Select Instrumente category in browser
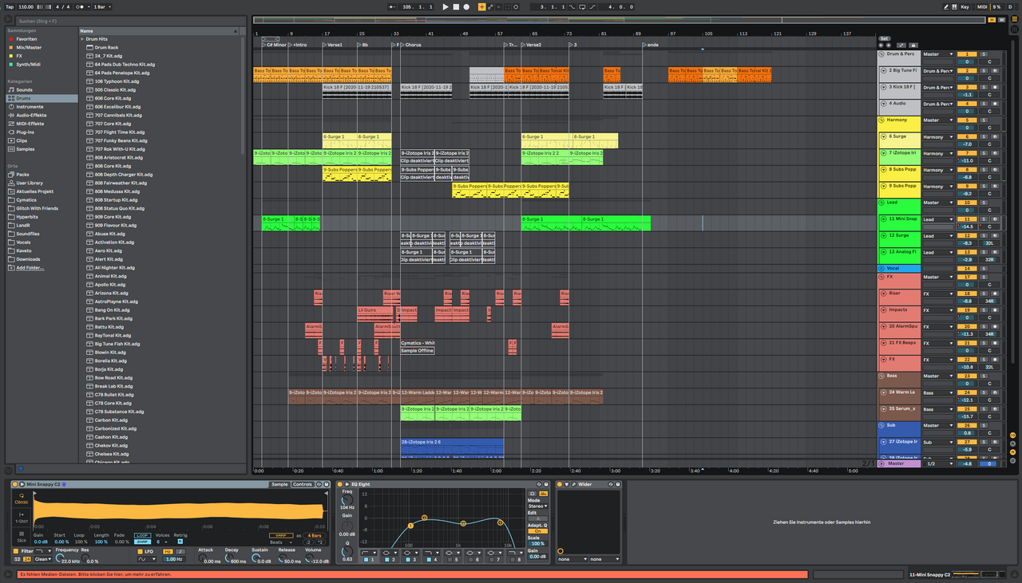This screenshot has width=1022, height=583. pyautogui.click(x=30, y=107)
